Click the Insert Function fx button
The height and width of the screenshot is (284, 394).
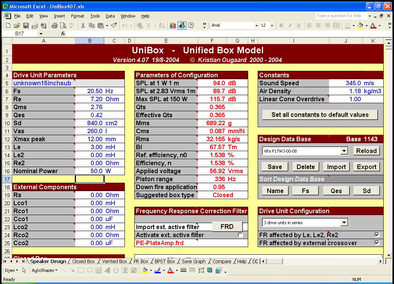63,34
